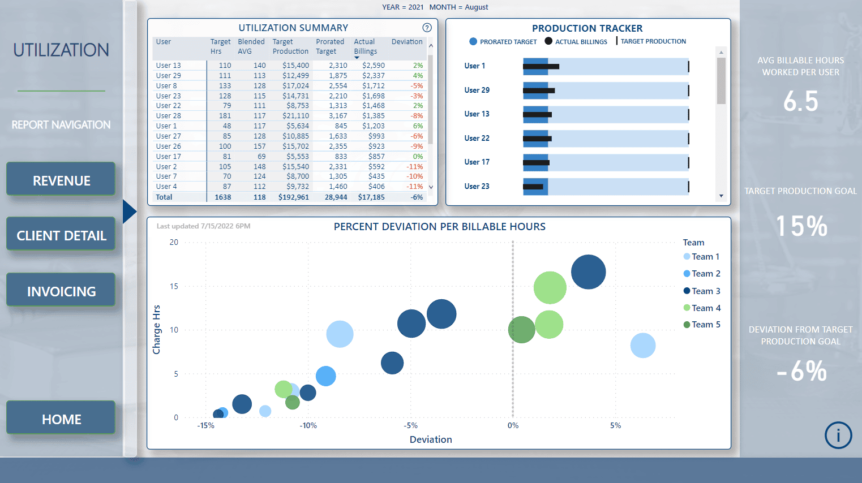Image resolution: width=862 pixels, height=483 pixels.
Task: Click Production Tracker scroll up arrow
Action: [x=721, y=52]
